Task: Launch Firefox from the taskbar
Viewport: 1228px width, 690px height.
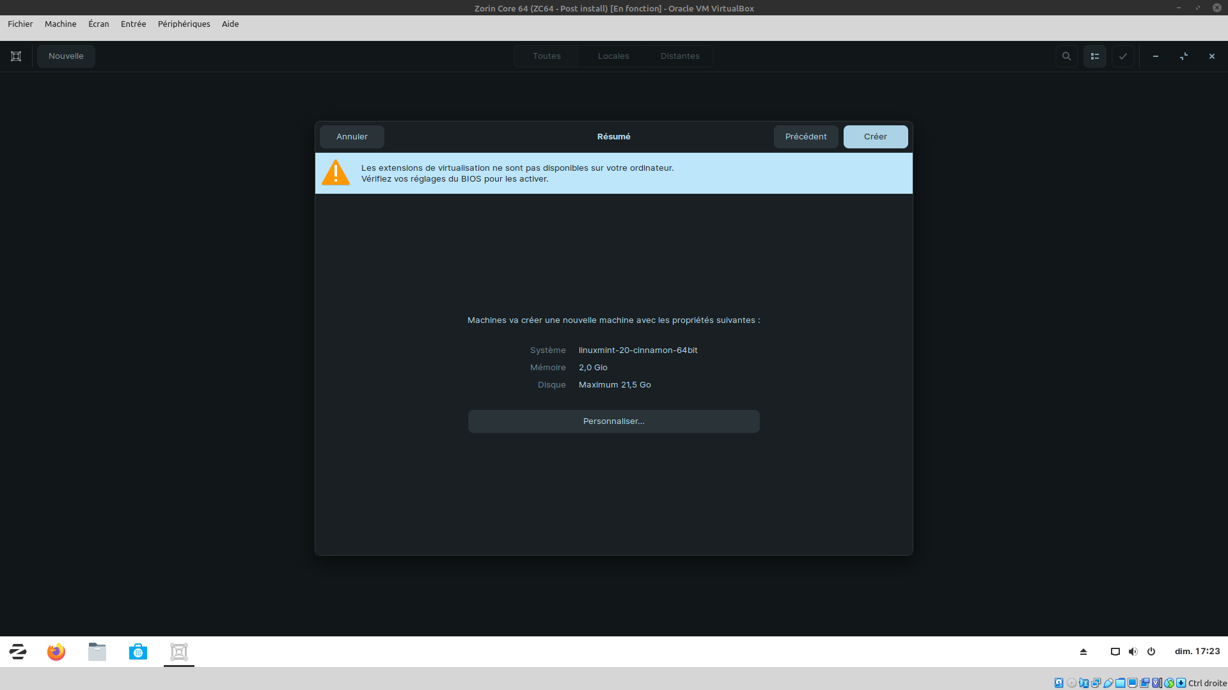Action: click(56, 652)
